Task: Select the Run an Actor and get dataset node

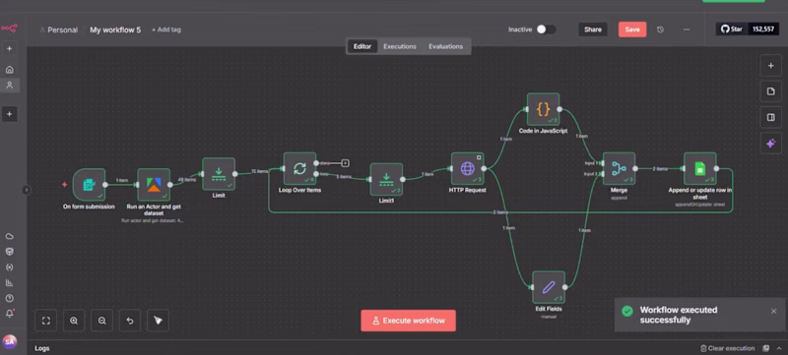Action: 154,185
